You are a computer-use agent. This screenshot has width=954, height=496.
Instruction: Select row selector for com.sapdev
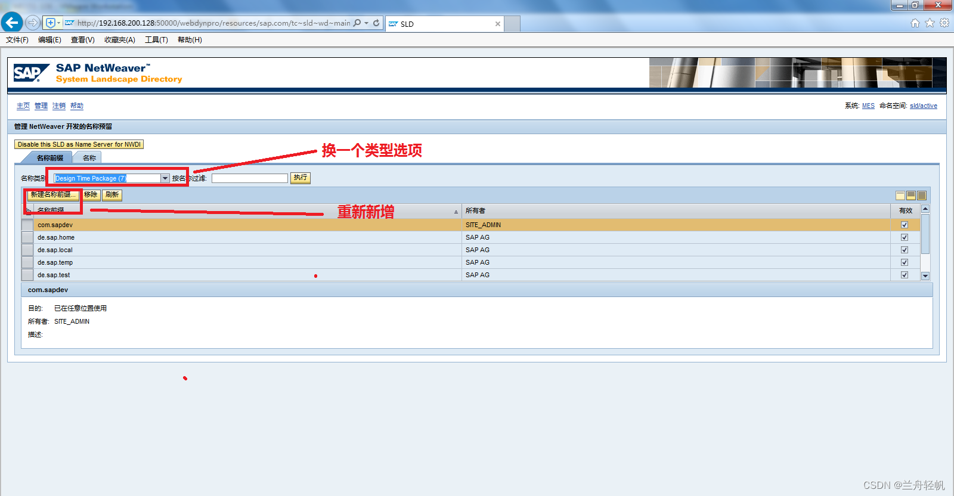(x=27, y=225)
